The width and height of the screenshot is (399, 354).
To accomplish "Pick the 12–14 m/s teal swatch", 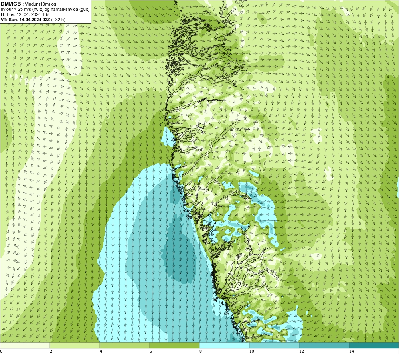I will [324, 345].
